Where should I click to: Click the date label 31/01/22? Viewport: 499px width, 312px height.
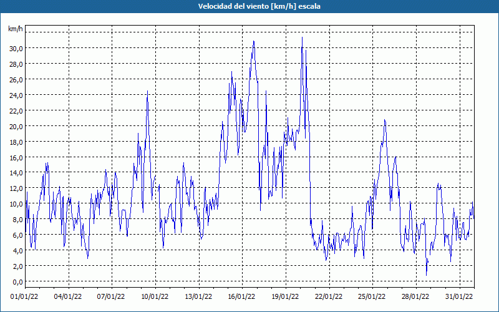tap(459, 297)
